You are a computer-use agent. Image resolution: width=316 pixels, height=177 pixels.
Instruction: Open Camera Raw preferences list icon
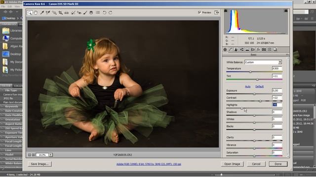tap(98, 13)
